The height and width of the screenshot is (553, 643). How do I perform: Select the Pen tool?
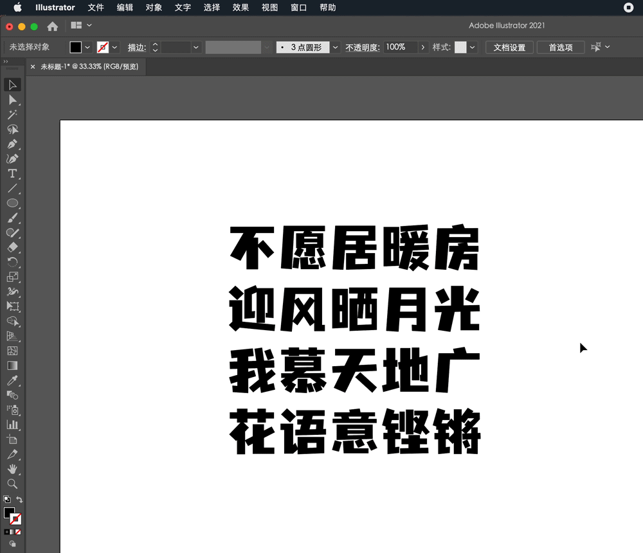click(x=12, y=144)
